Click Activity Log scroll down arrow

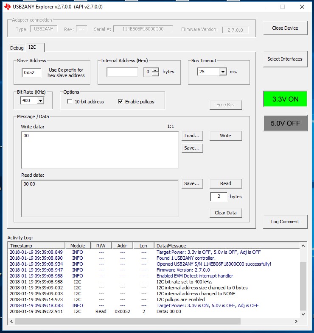303,314
